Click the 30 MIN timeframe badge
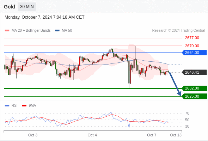 click(x=27, y=7)
